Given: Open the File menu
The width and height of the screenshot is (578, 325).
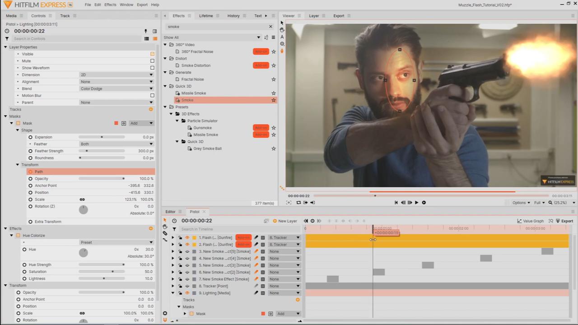Looking at the screenshot, I should [x=88, y=5].
